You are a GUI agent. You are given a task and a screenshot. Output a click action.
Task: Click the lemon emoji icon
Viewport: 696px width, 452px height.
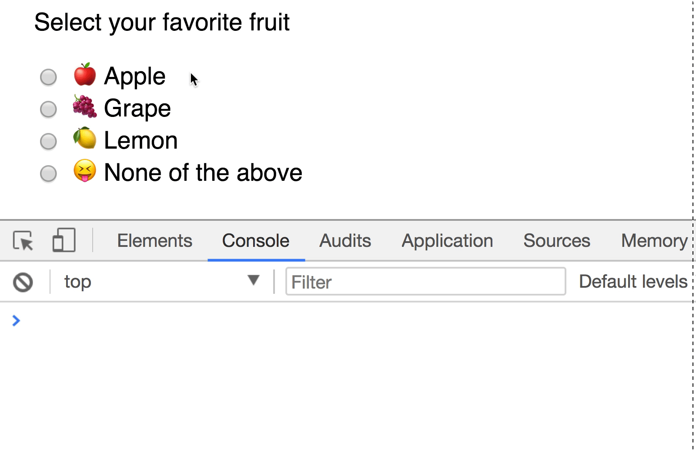pyautogui.click(x=84, y=139)
